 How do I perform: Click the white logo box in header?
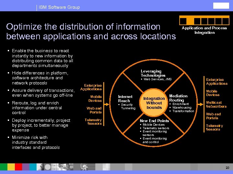(x=221, y=5)
